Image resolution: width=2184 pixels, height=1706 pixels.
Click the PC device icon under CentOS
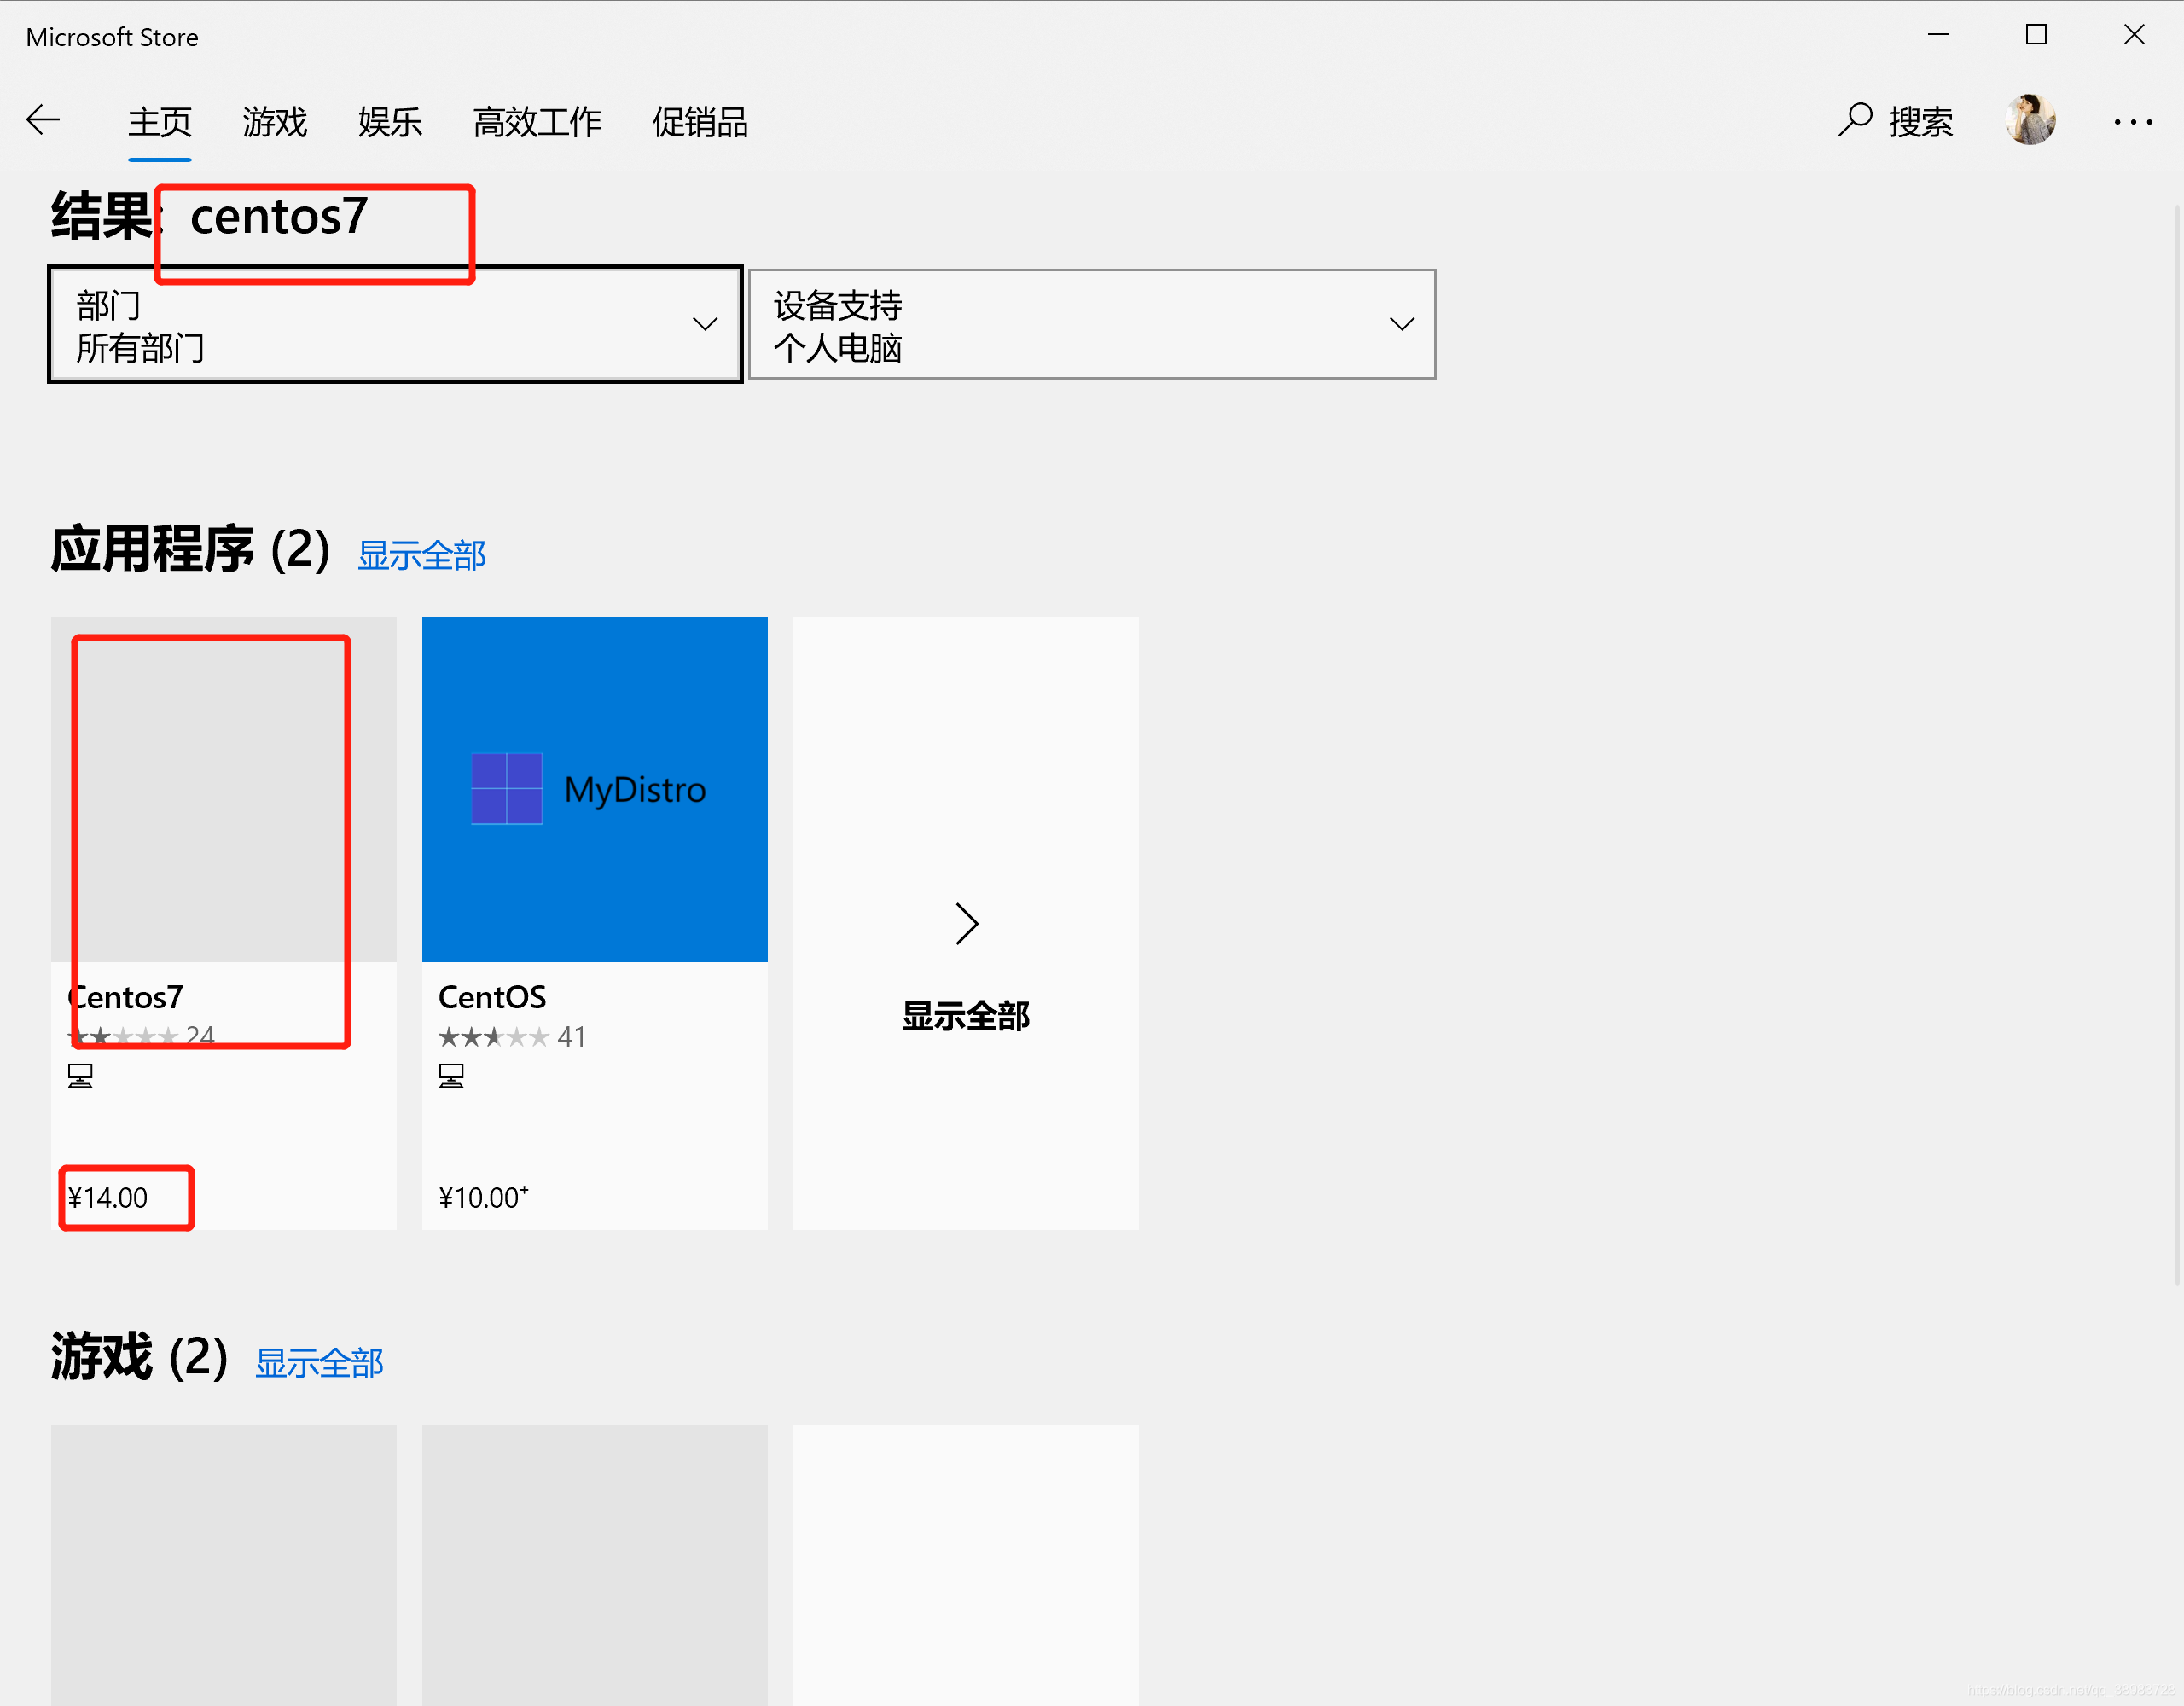point(451,1076)
